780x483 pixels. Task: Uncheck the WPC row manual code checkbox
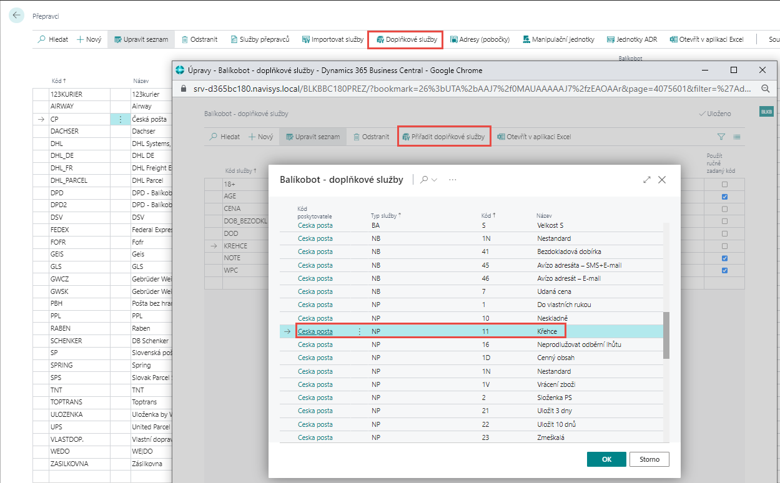724,270
